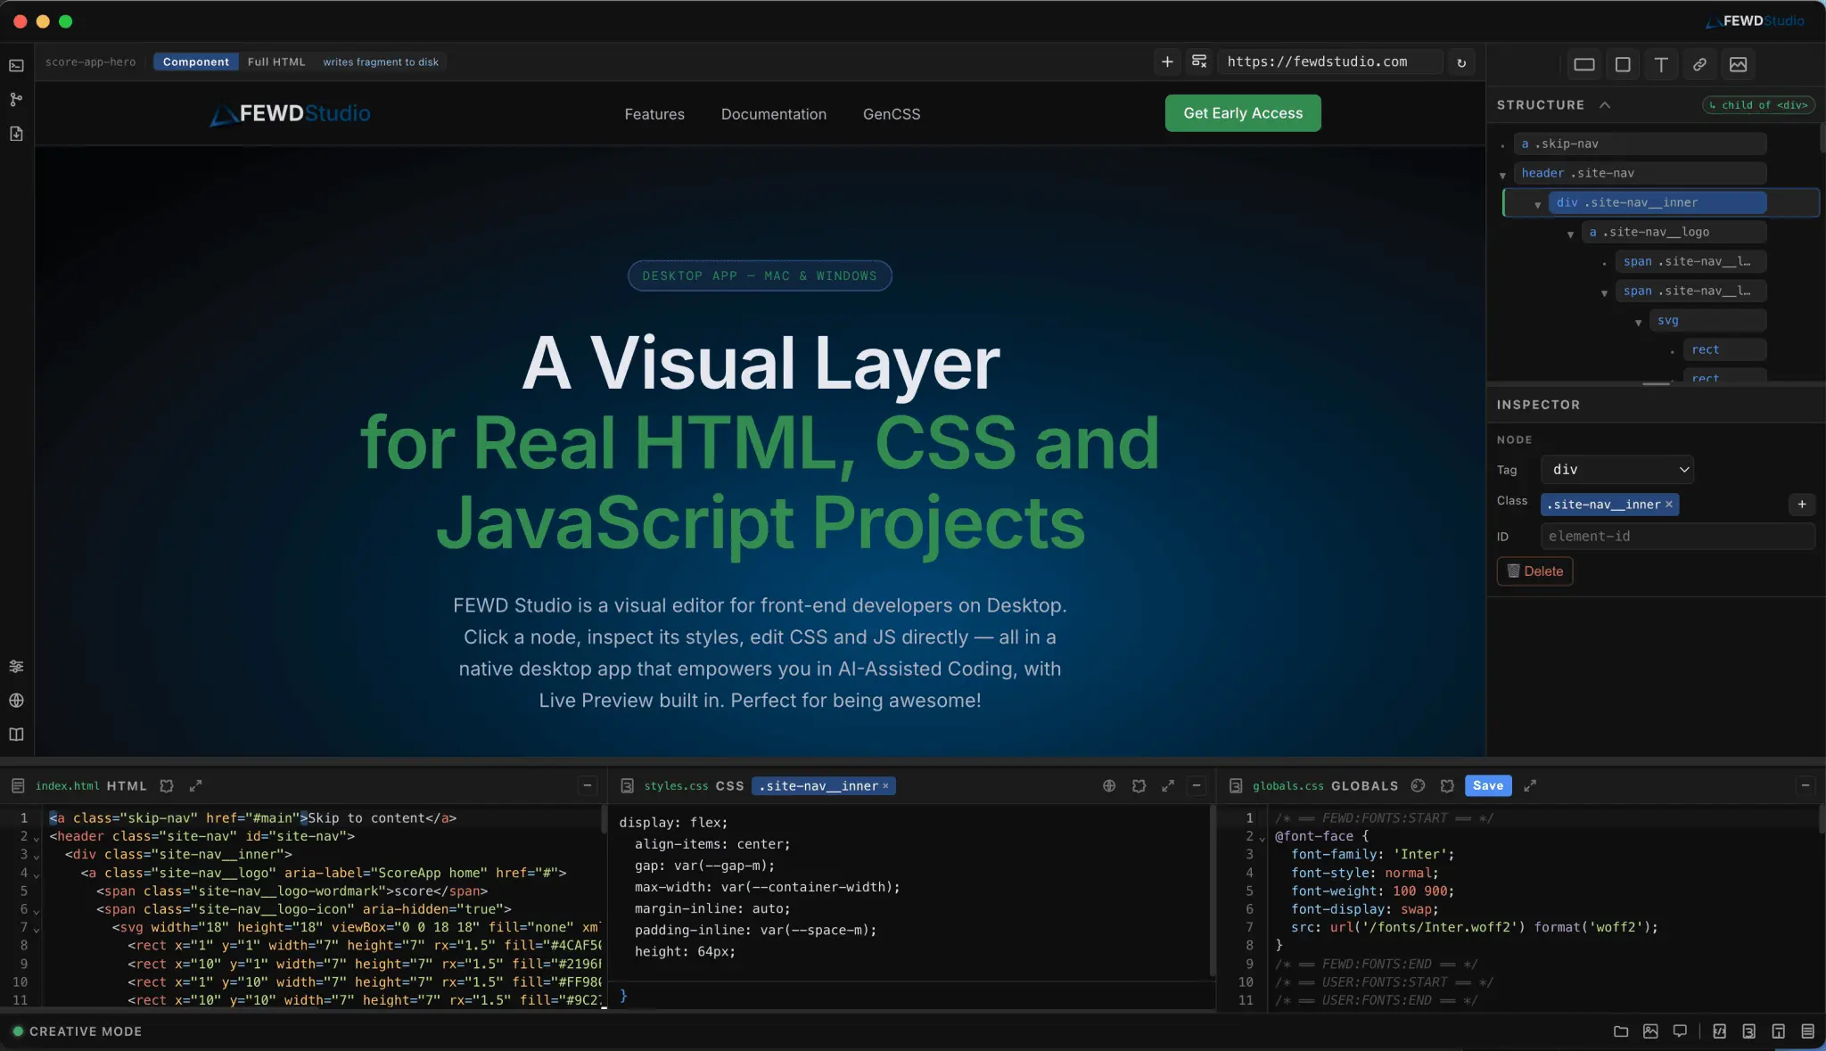Screen dimensions: 1826x1051
Task: Collapse the header .site-nav tree node
Action: point(1503,175)
